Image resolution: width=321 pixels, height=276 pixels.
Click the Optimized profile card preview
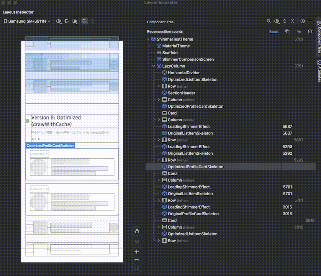click(72, 164)
